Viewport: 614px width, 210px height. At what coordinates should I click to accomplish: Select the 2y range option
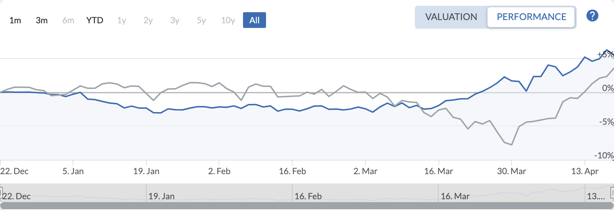coord(148,20)
